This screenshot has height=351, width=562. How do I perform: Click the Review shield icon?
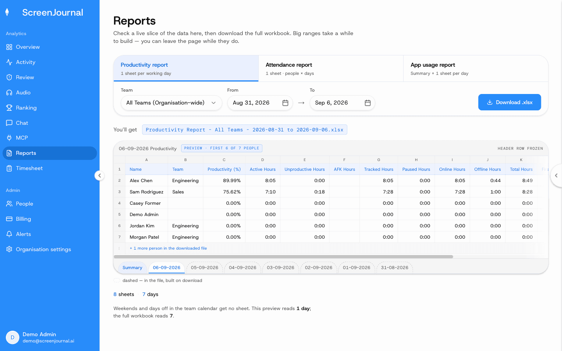coord(9,78)
